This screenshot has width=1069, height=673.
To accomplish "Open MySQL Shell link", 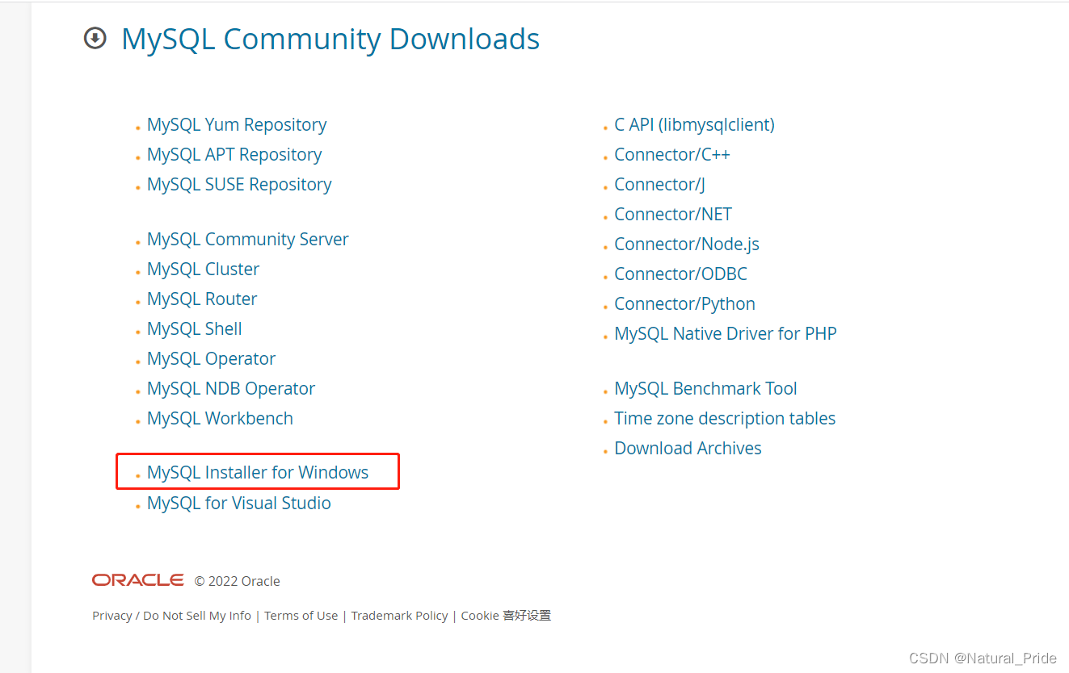I will [x=195, y=329].
